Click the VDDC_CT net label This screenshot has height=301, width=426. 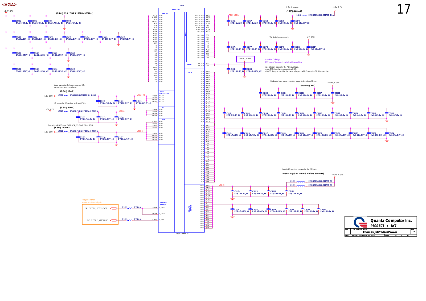141,95
